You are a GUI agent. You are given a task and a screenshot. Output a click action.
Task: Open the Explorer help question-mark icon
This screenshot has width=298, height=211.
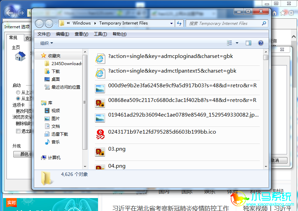[x=260, y=43]
